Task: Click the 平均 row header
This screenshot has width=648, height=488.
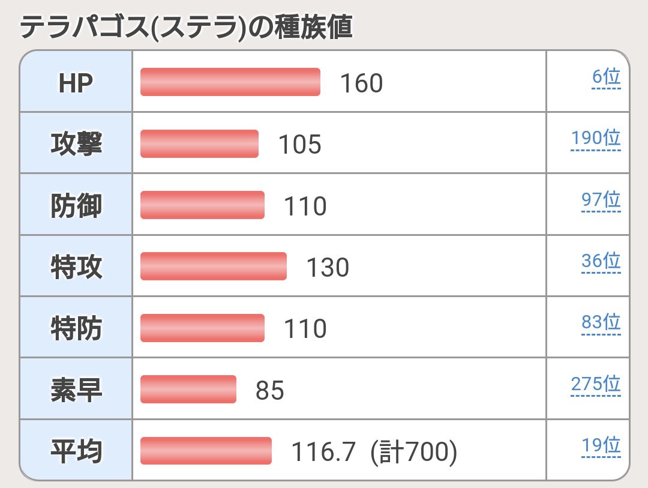Action: point(76,451)
